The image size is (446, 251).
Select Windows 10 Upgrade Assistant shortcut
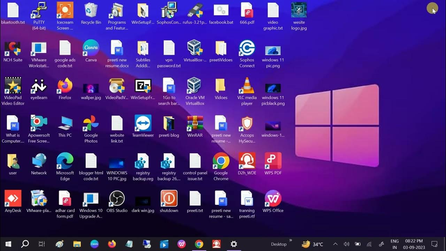(x=91, y=199)
